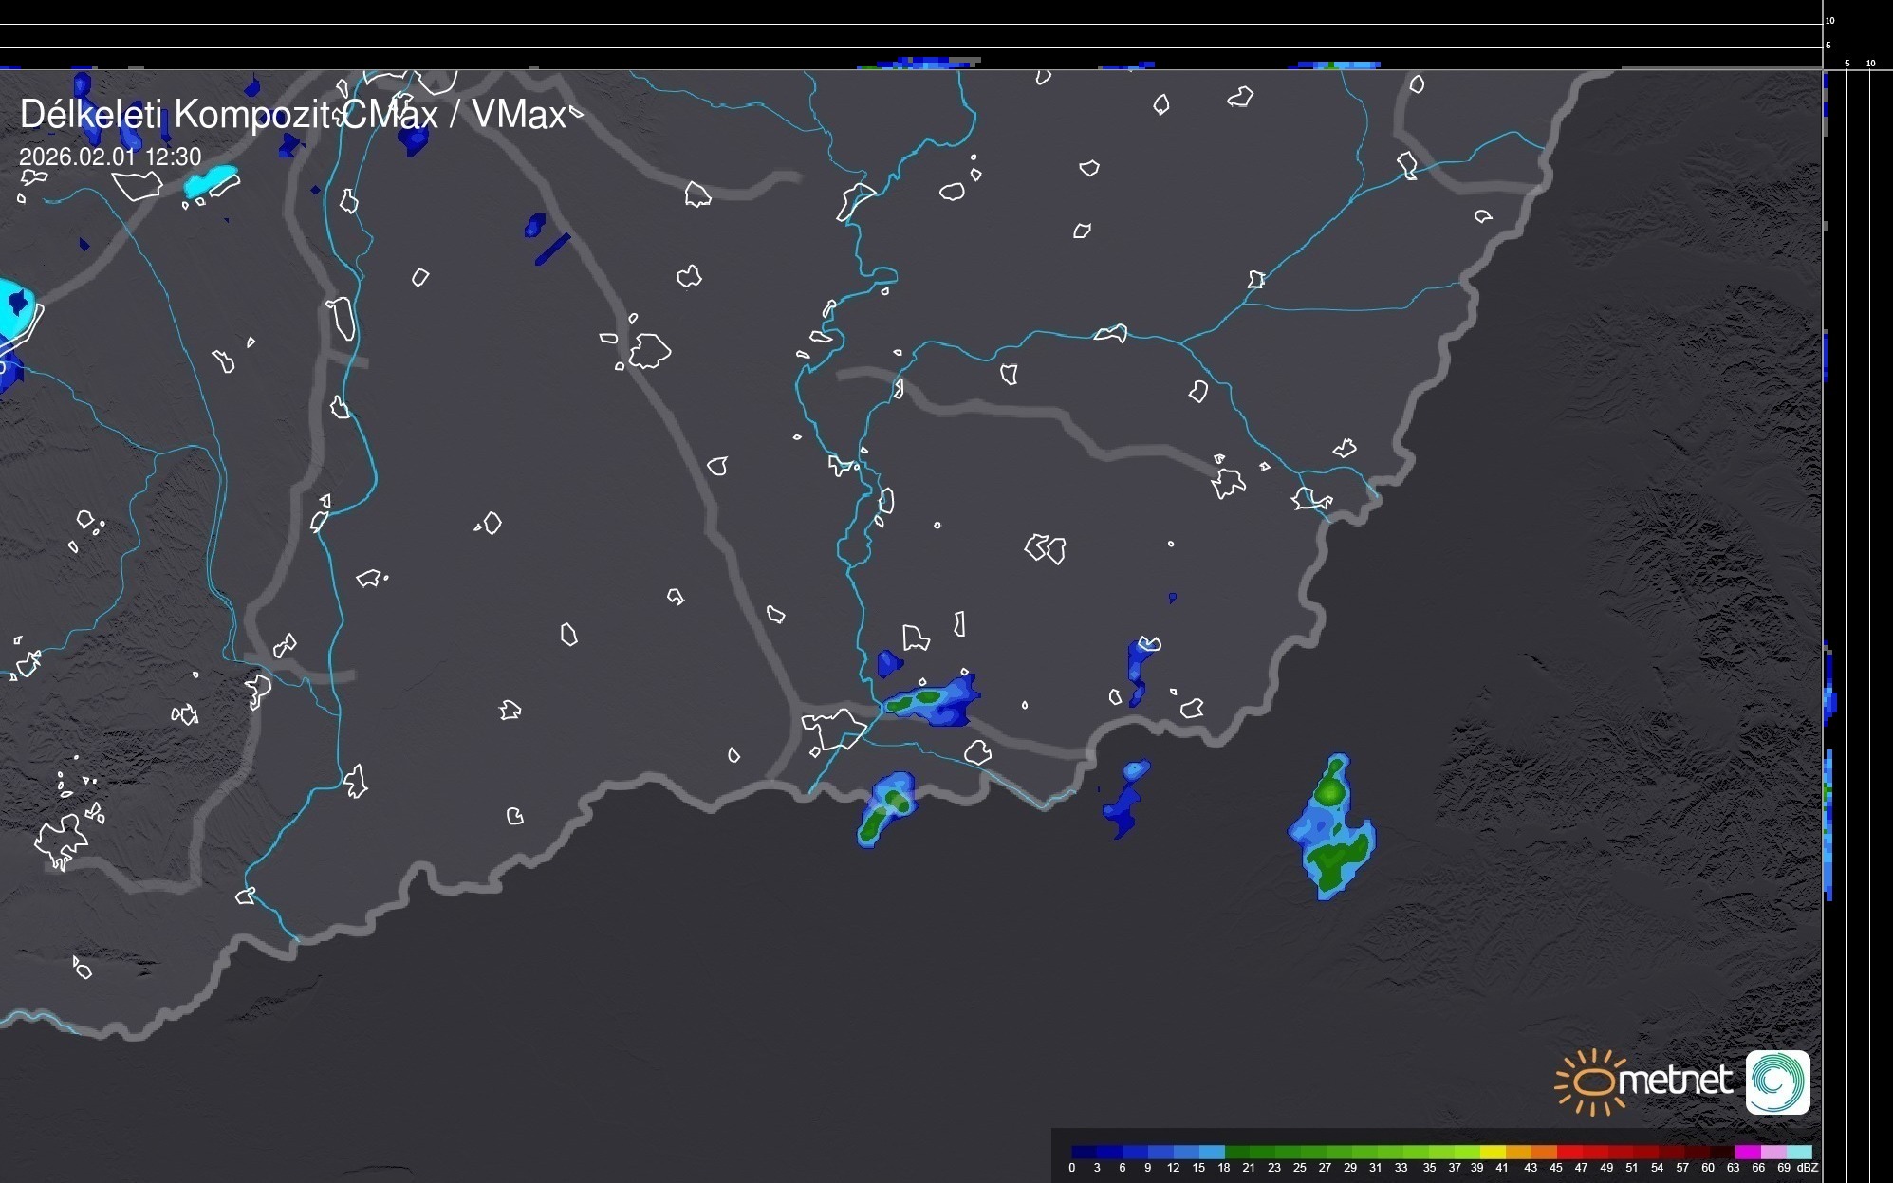Select the title Délkeleti Kompozit CMax / VMax

click(292, 115)
